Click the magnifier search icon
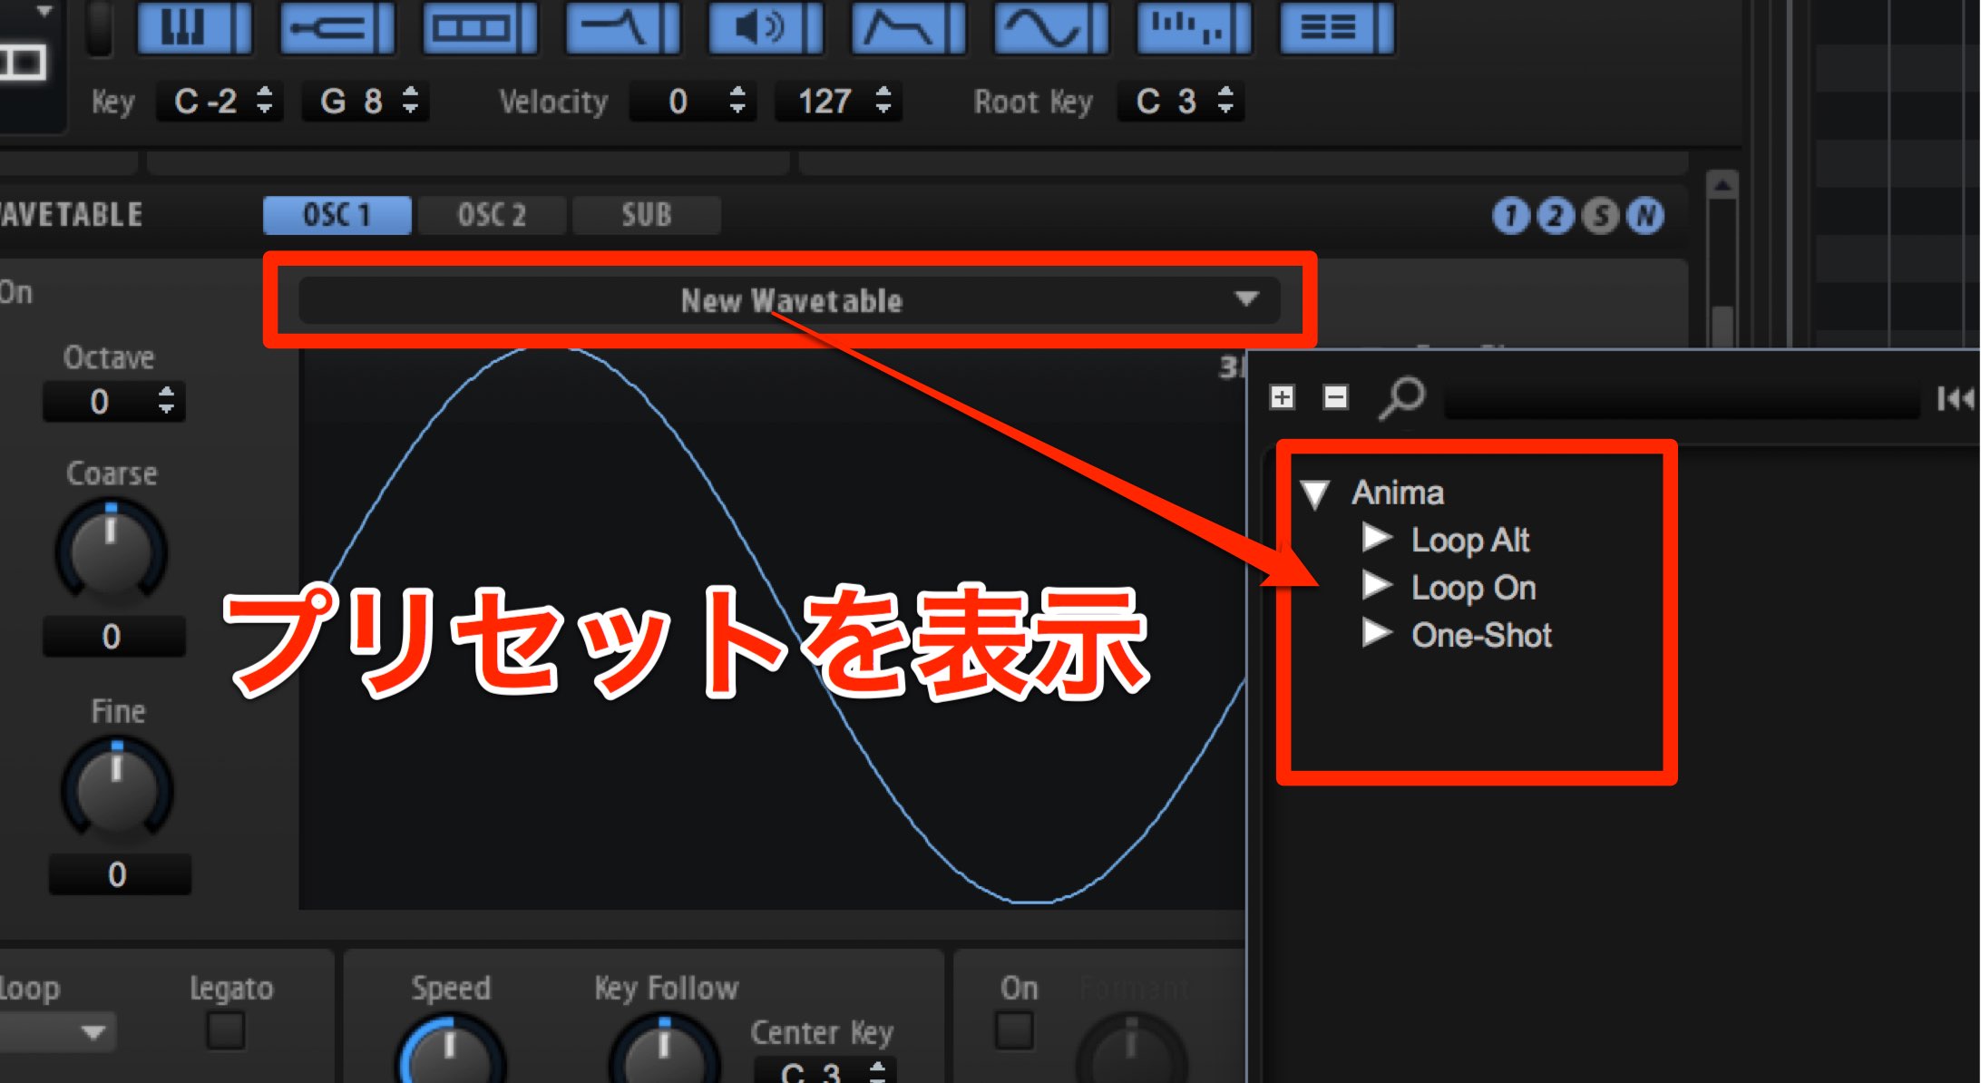This screenshot has width=1981, height=1083. pyautogui.click(x=1401, y=398)
